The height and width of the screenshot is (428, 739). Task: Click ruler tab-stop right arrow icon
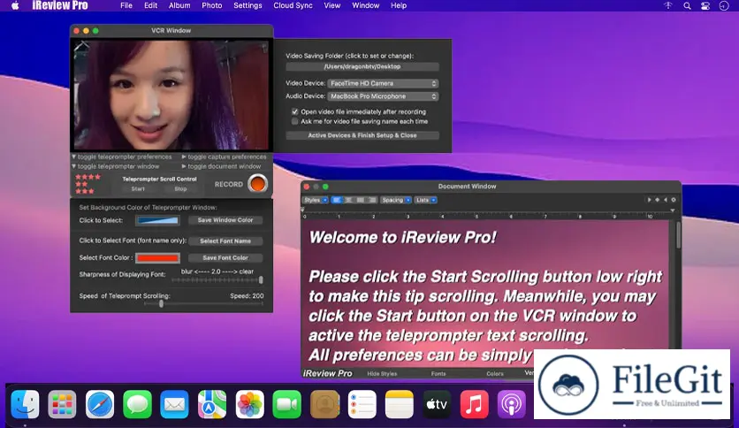coord(649,200)
